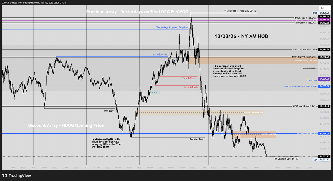Click the 'London Session DR 50%' label
The image size is (333, 181).
(254, 113)
